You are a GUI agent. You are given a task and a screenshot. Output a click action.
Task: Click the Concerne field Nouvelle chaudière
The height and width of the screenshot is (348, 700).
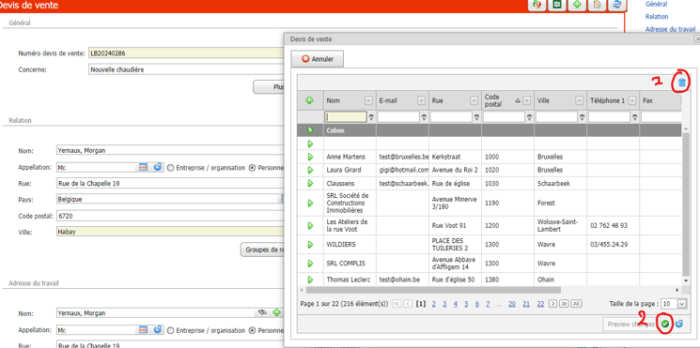click(x=186, y=69)
